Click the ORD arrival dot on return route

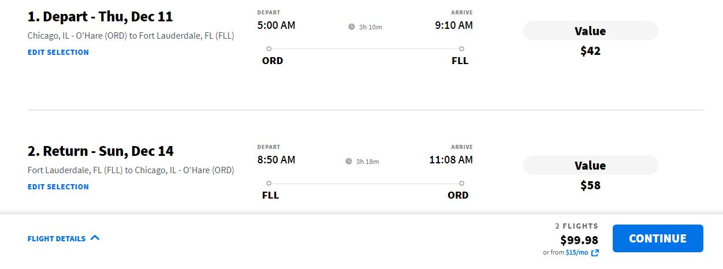tap(461, 184)
